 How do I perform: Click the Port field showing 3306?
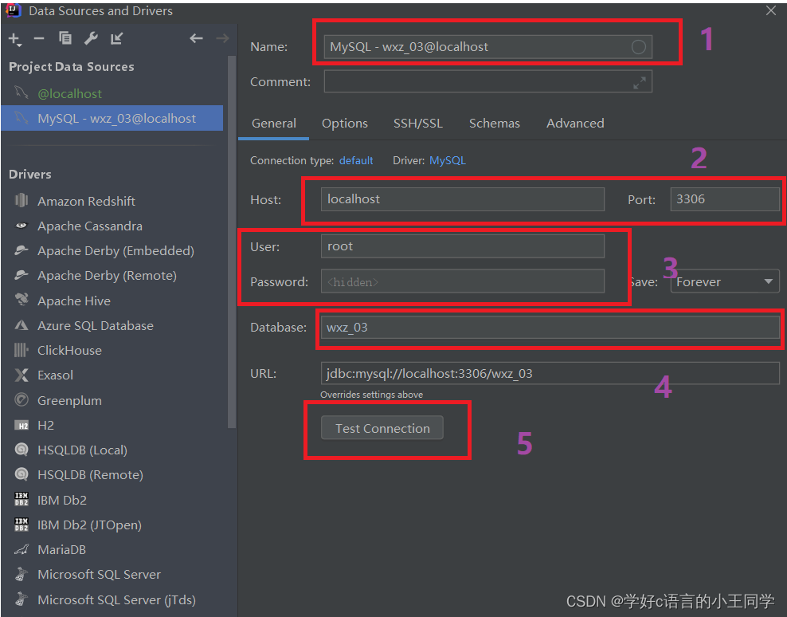(x=725, y=199)
